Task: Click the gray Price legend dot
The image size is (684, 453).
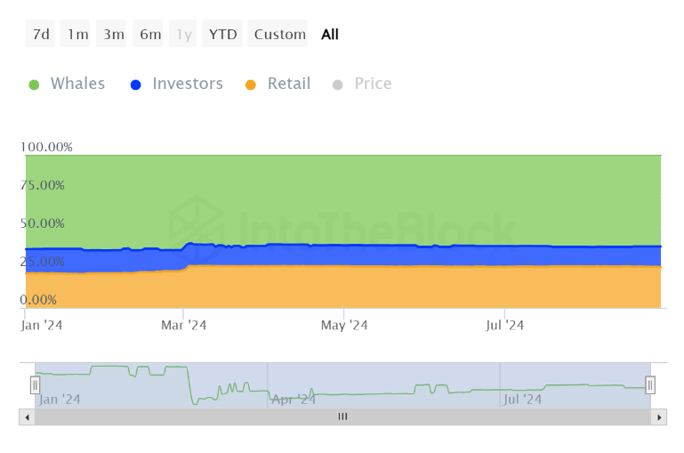Action: coord(337,85)
